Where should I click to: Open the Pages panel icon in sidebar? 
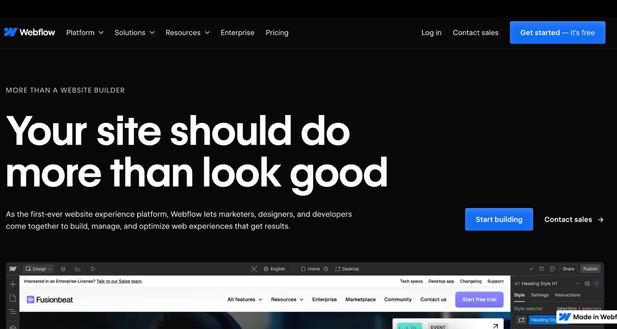13,298
